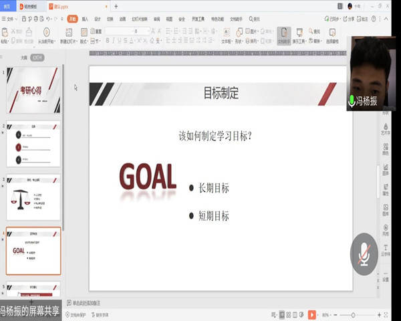Switch to the pptx document tab
Image resolution: width=401 pixels, height=321 pixels.
tap(78, 7)
